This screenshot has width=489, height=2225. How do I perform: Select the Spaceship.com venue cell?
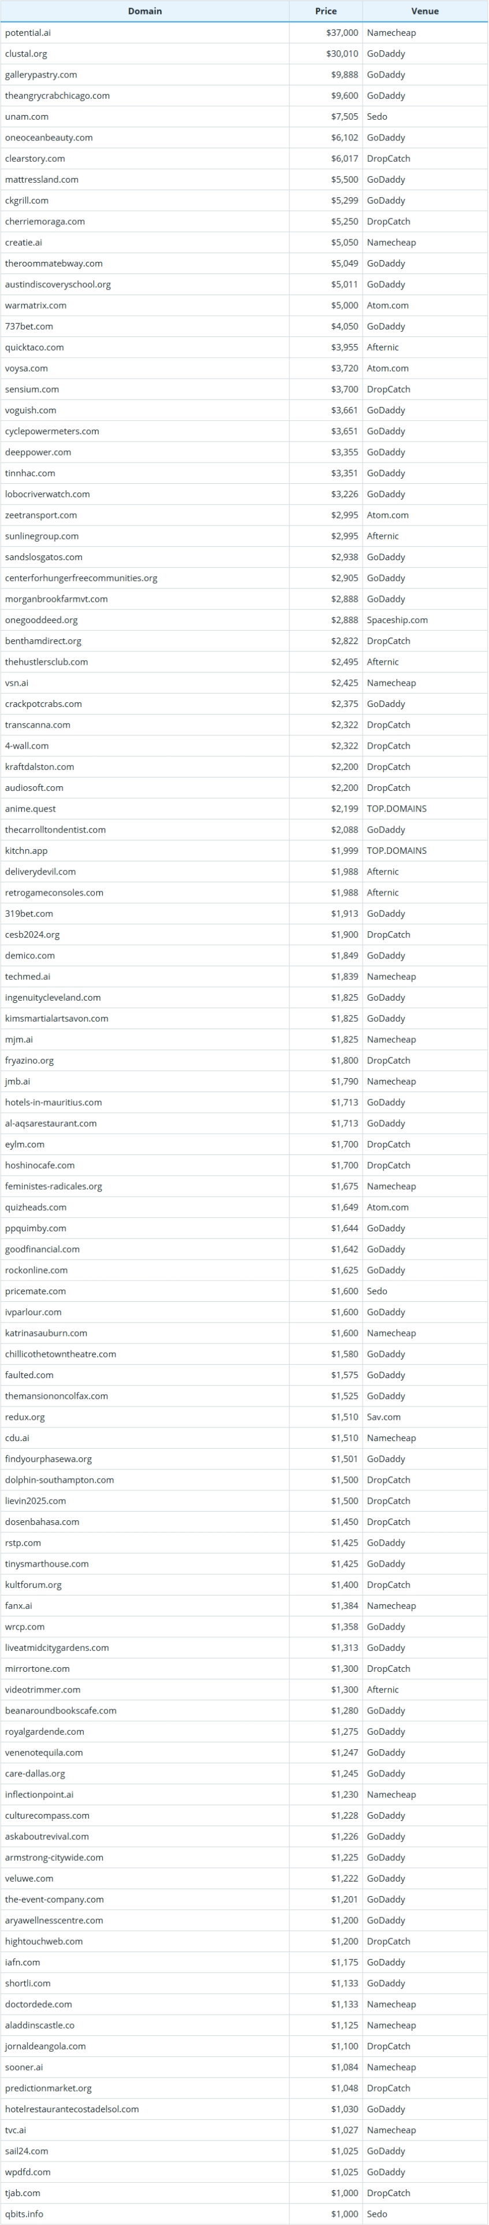pyautogui.click(x=397, y=620)
